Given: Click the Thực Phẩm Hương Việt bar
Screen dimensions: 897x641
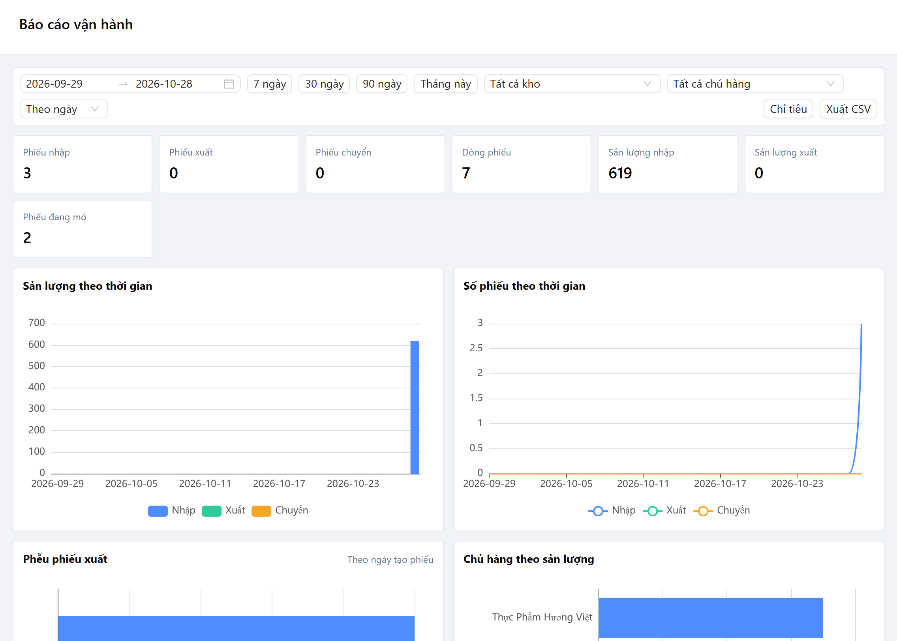Looking at the screenshot, I should (711, 618).
